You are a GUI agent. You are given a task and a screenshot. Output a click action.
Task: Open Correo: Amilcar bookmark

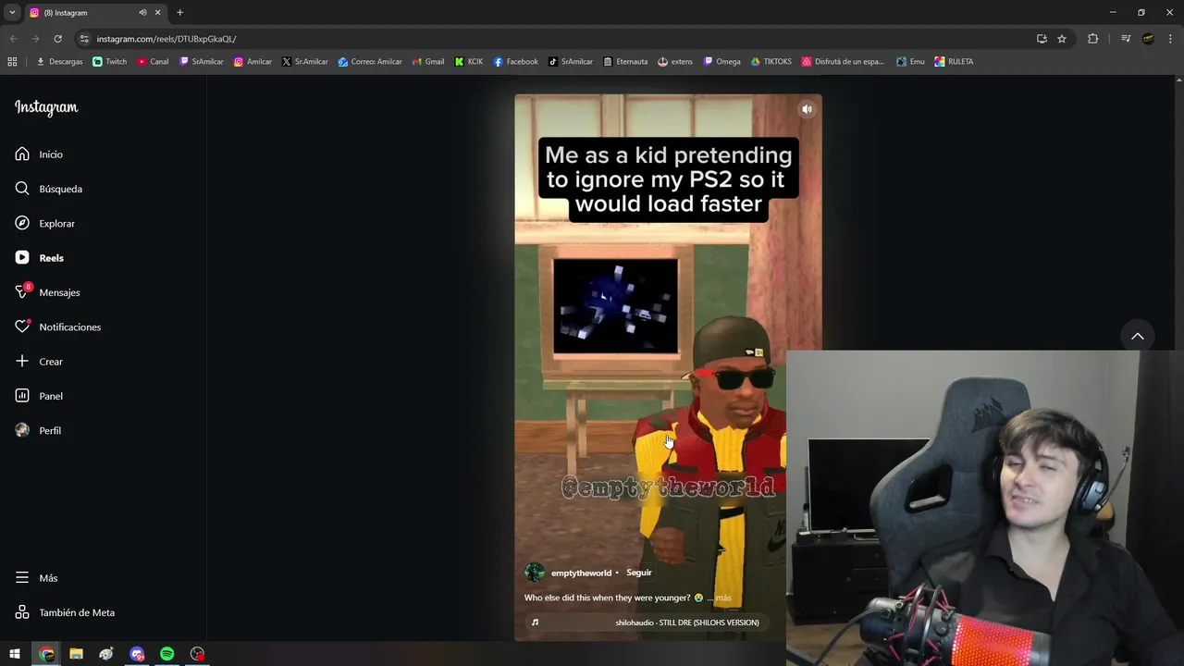370,62
